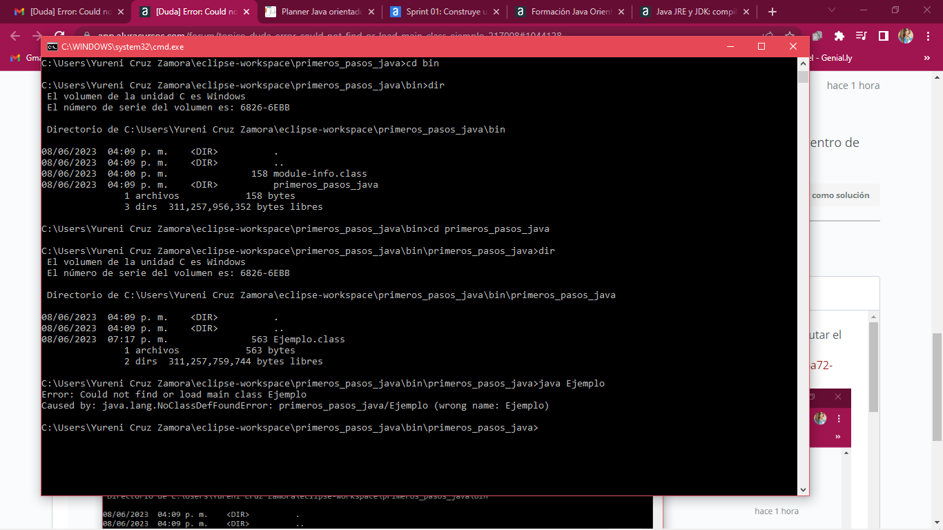The width and height of the screenshot is (943, 530).
Task: Close the active Alura [Duda] Error tab
Action: [x=246, y=12]
